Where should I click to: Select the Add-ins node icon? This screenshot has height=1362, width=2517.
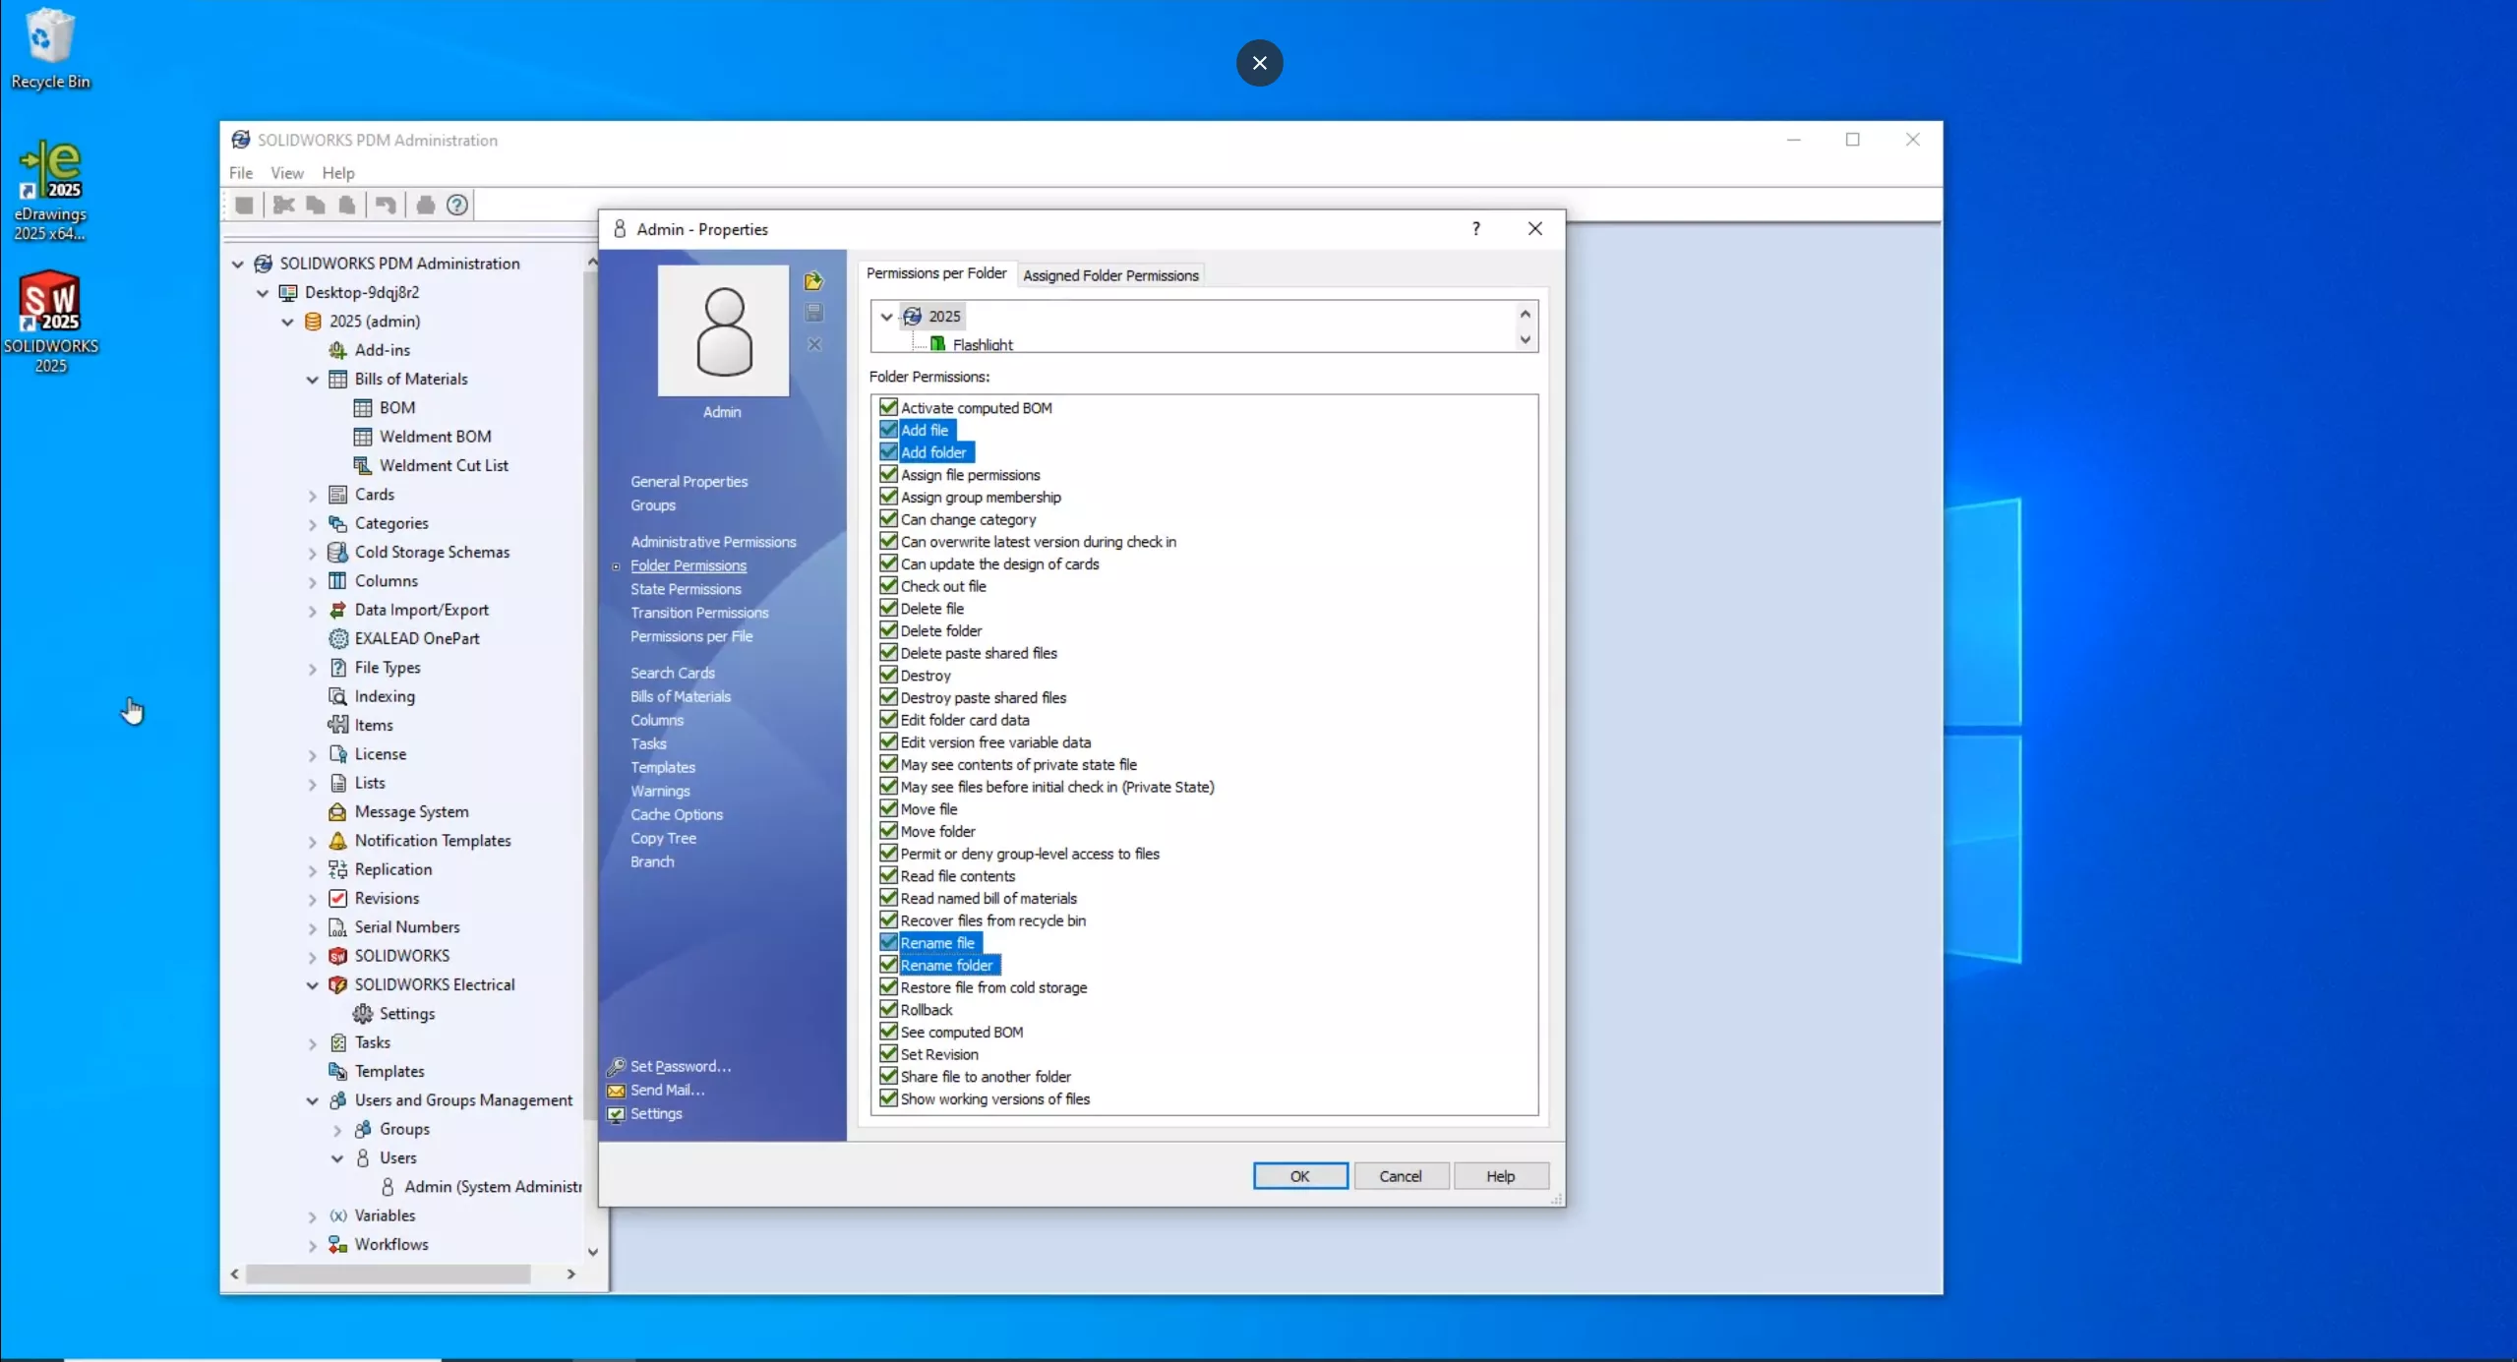[337, 350]
